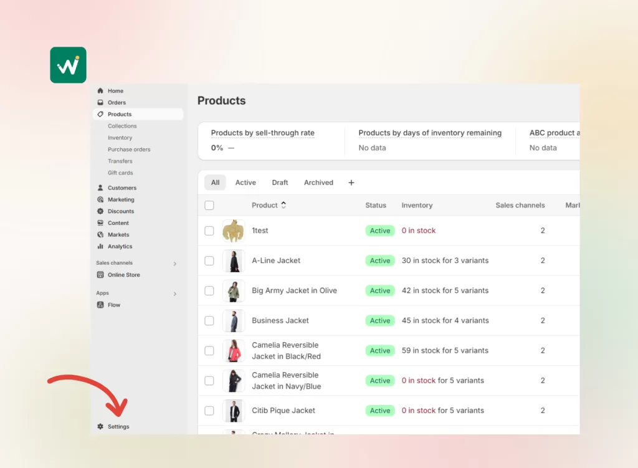Image resolution: width=638 pixels, height=468 pixels.
Task: Open the Big Army Jacket in Olive product
Action: point(294,290)
